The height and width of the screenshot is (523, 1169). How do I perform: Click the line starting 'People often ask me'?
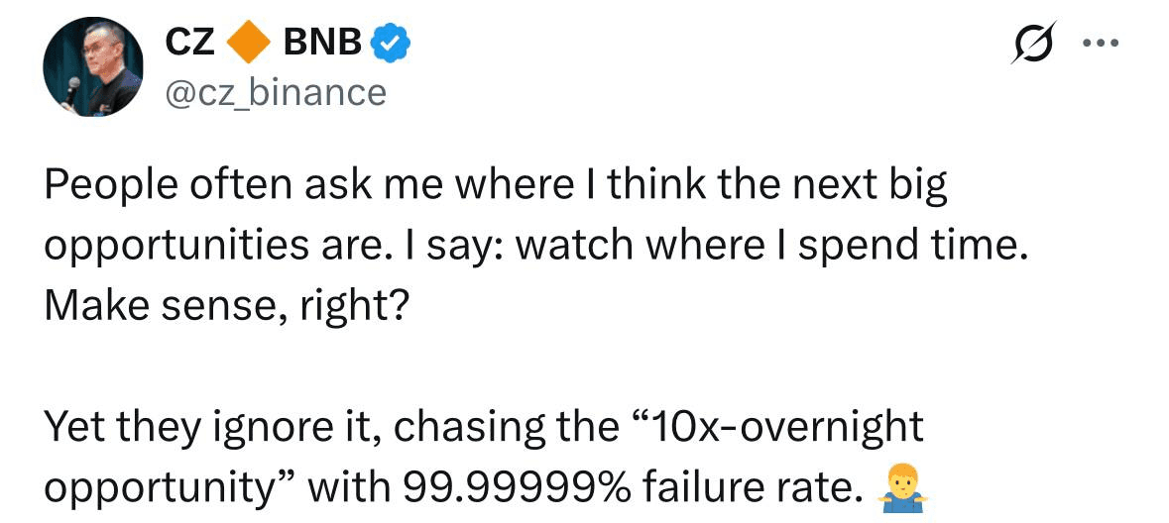496,186
